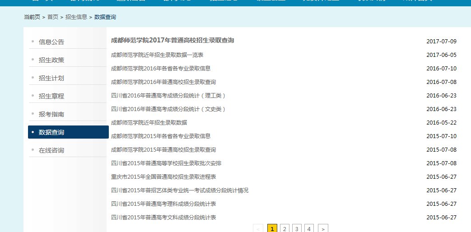The height and width of the screenshot is (232, 471).
Task: Open 在线咨询 in the sidebar
Action: pos(51,150)
